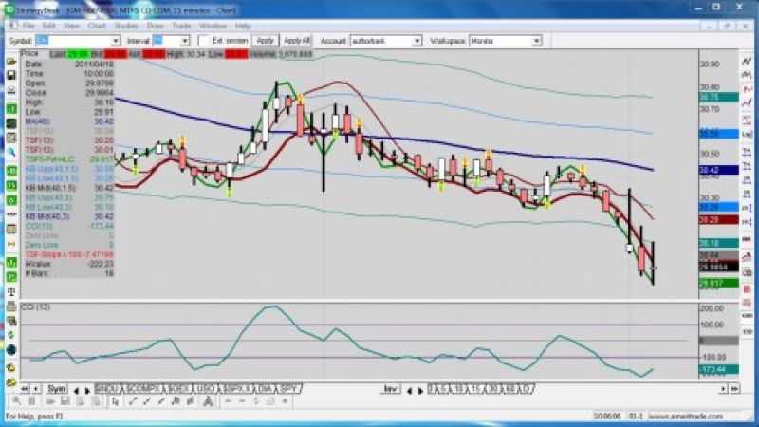Click the StrategyDesk app icon in title bar
Image resolution: width=759 pixels, height=427 pixels.
click(x=9, y=8)
